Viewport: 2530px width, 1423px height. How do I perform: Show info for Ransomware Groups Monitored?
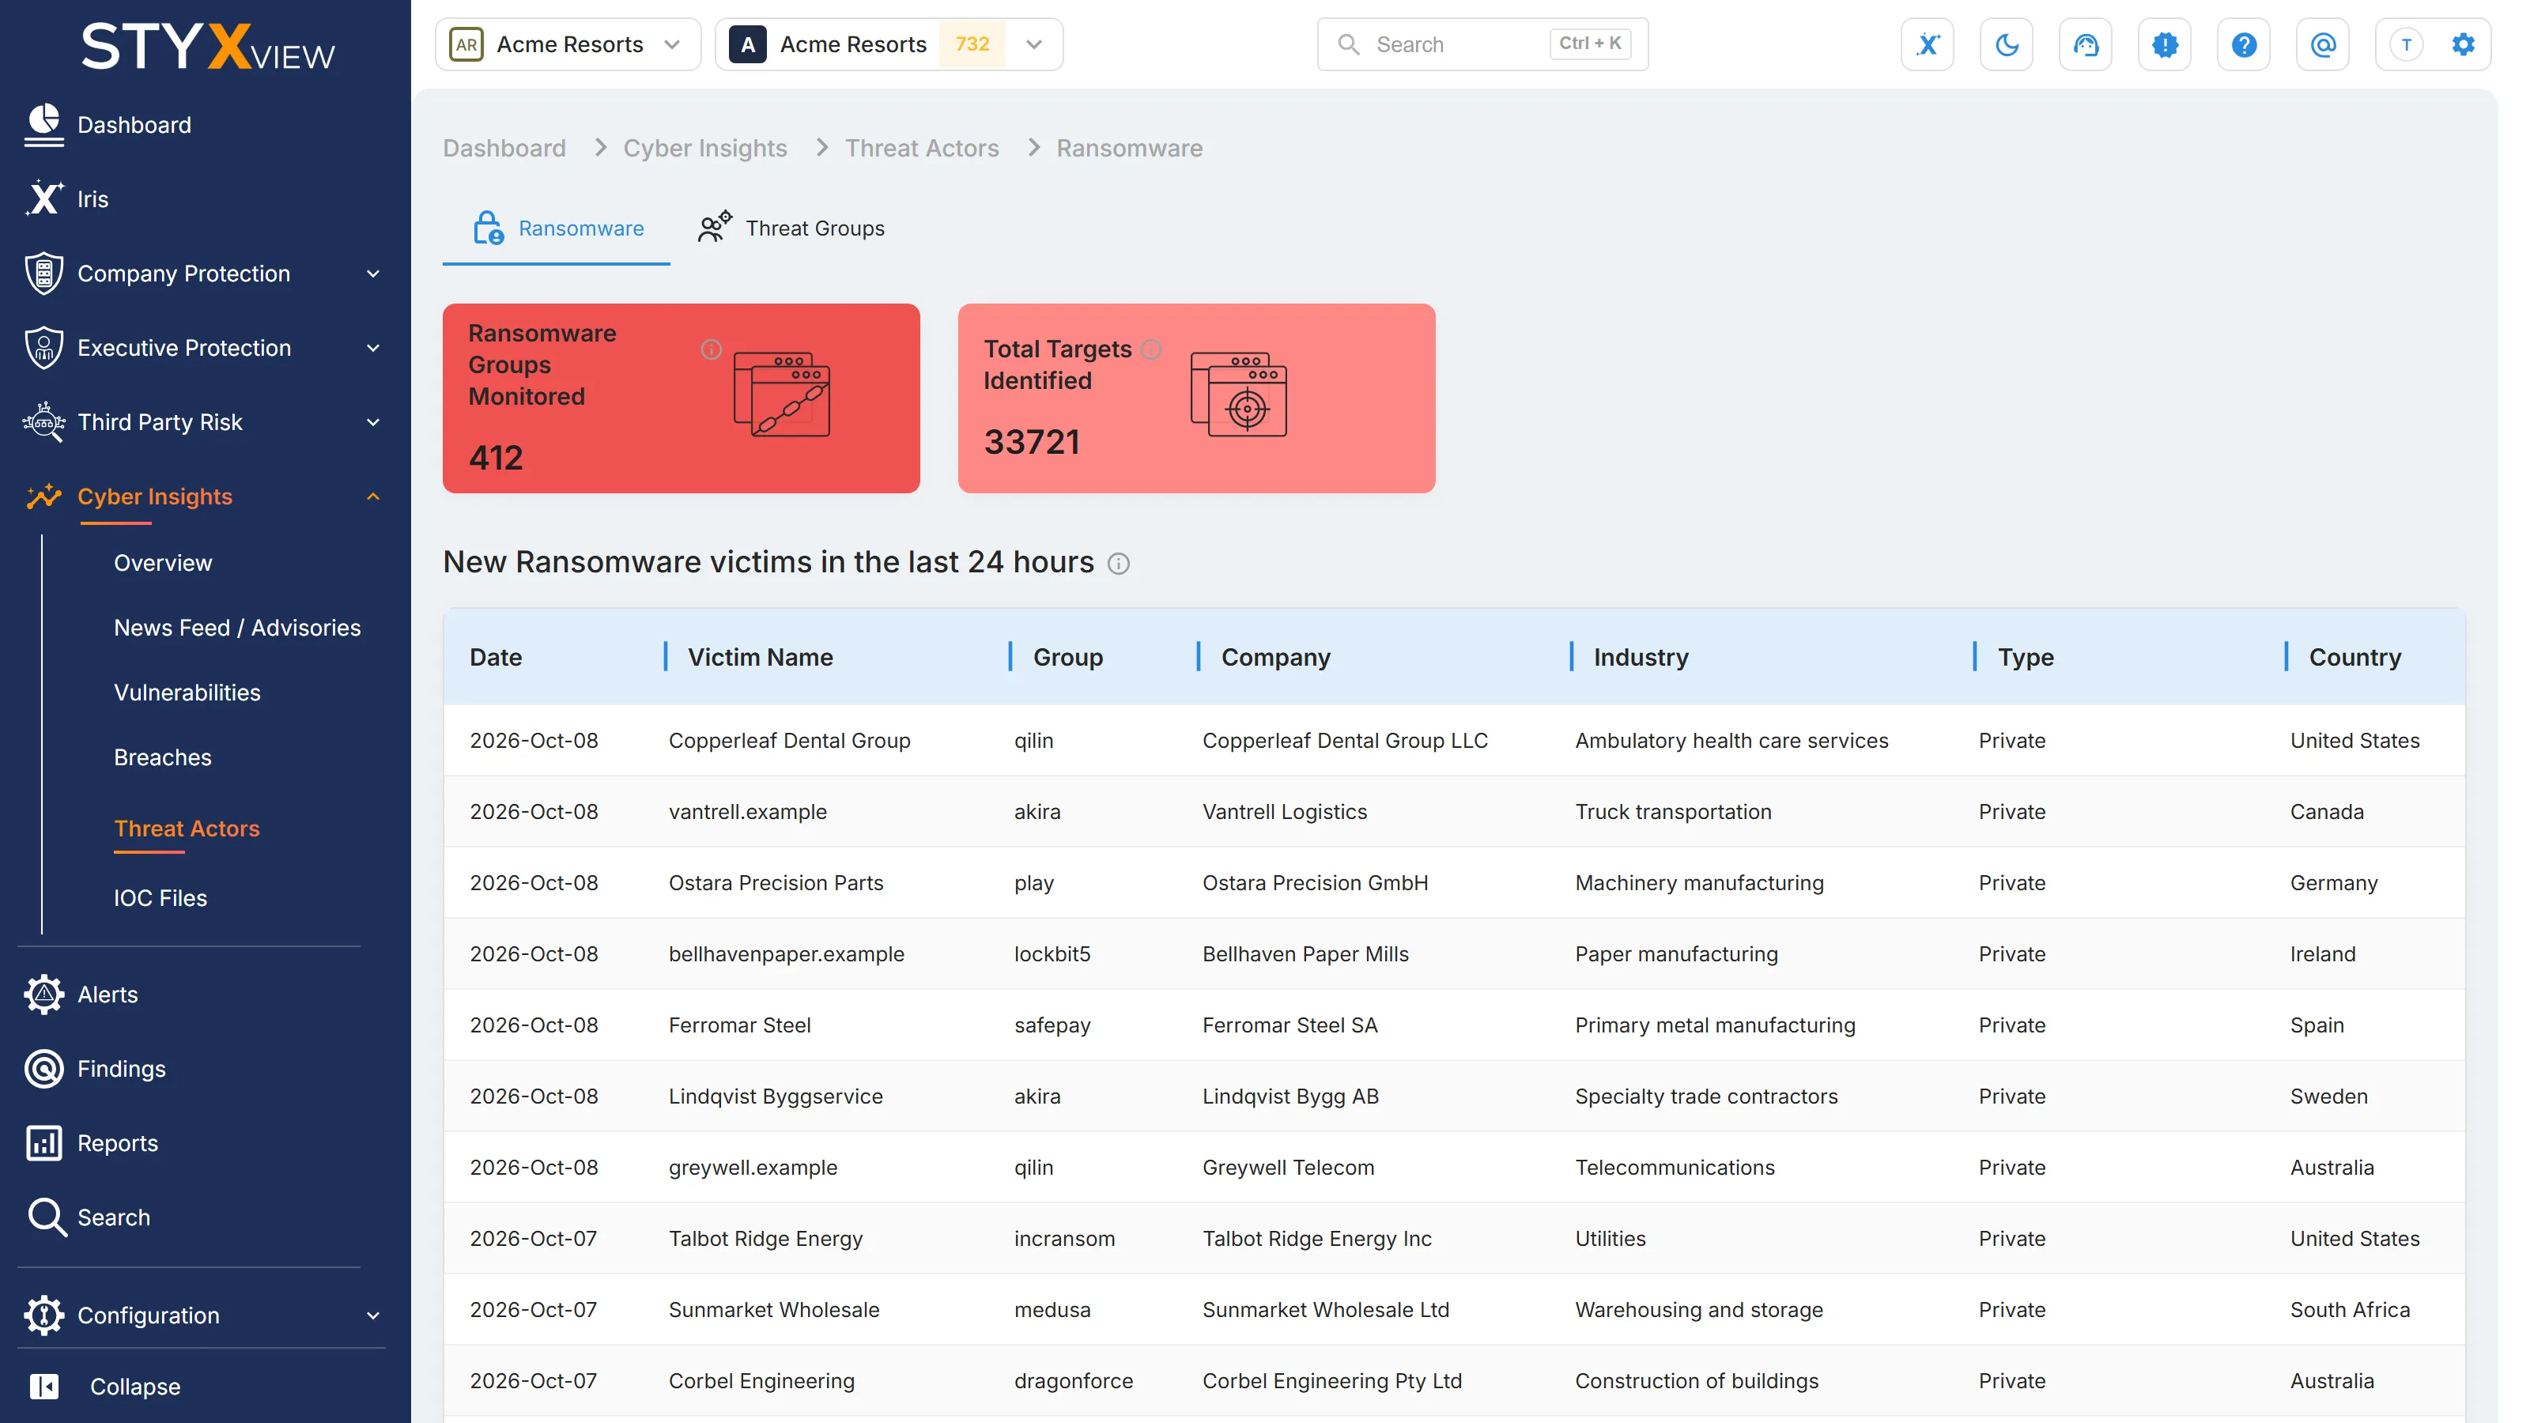click(x=711, y=349)
